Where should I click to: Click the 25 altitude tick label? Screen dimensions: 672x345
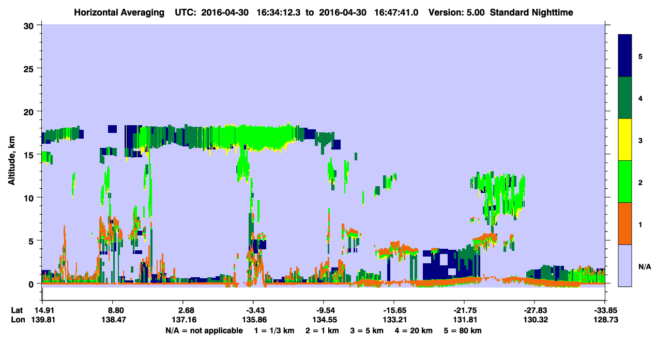tap(30, 68)
